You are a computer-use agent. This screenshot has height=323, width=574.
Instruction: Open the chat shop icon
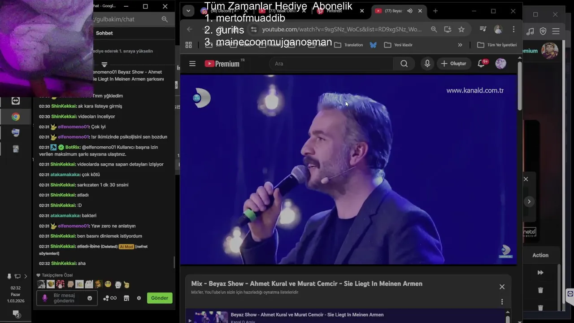pos(126,298)
